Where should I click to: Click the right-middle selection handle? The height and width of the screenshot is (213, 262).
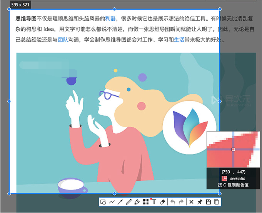[220, 102]
